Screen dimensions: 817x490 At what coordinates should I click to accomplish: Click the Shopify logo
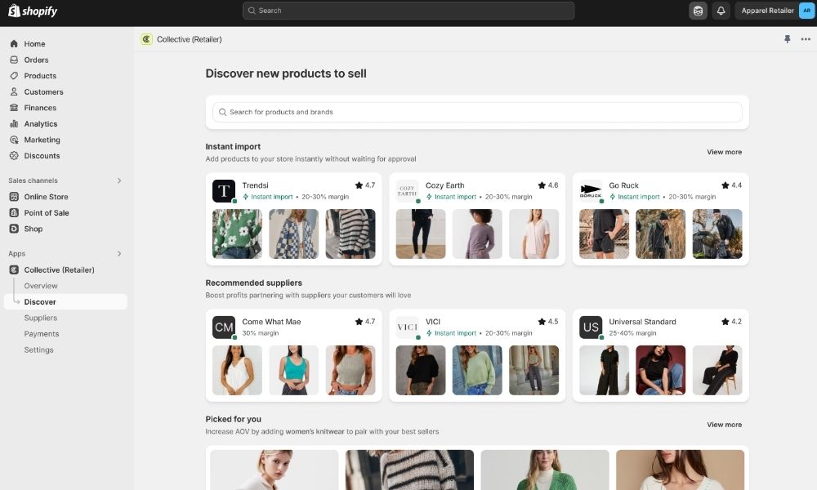tap(33, 11)
